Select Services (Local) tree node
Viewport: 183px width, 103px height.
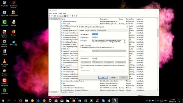point(55,19)
